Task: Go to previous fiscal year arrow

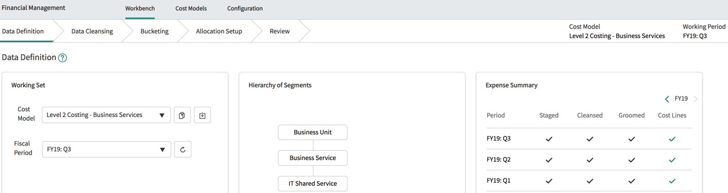Action: pos(667,99)
